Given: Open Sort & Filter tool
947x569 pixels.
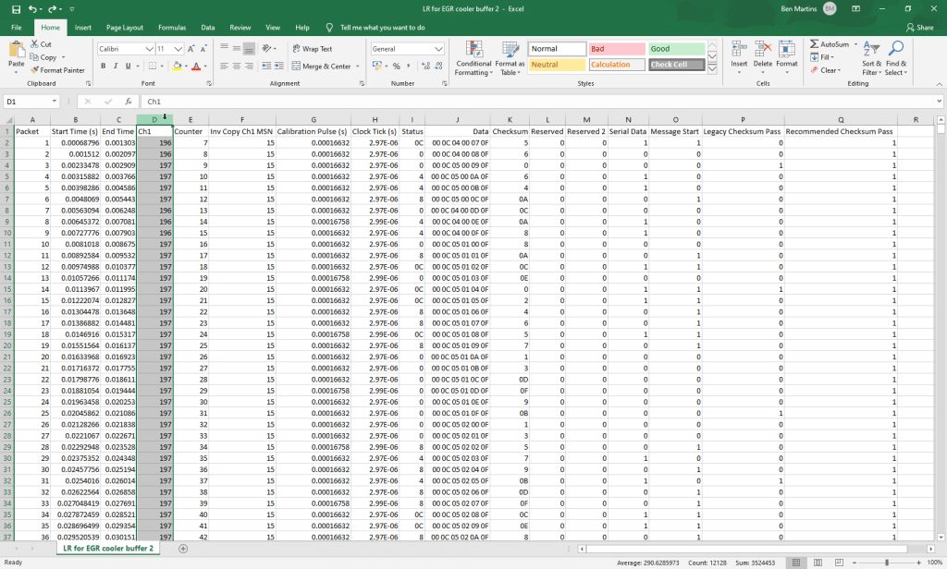Looking at the screenshot, I should [x=871, y=58].
